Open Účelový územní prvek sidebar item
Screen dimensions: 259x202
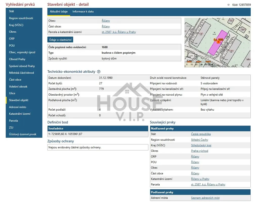23,134
